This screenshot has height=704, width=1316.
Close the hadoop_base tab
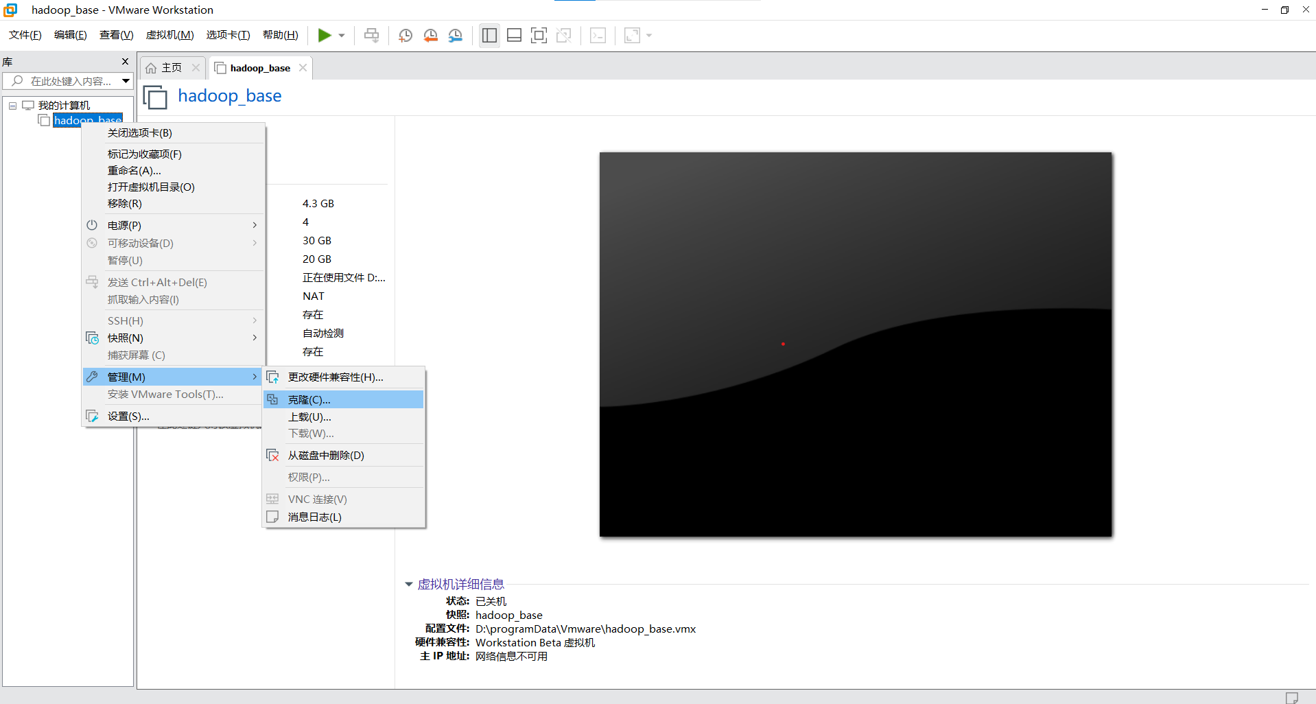(x=303, y=68)
